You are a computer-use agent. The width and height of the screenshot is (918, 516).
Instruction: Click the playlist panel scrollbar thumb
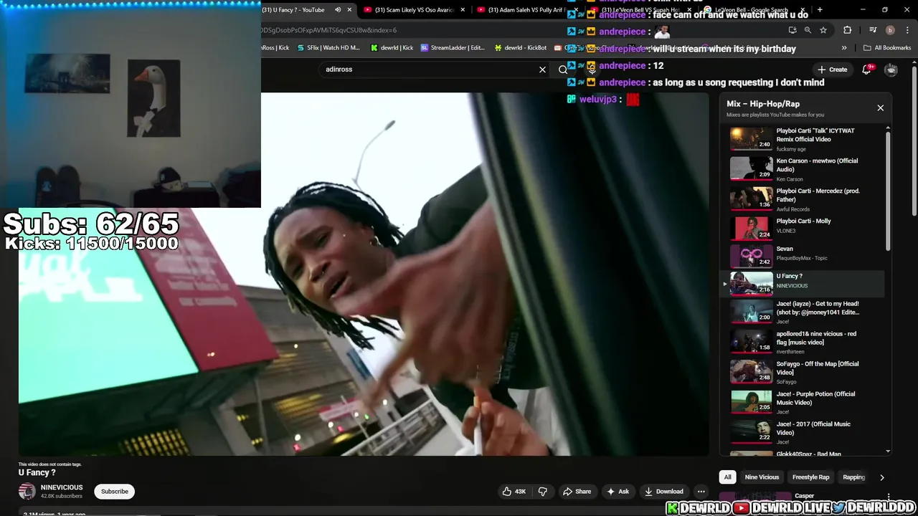(x=888, y=191)
